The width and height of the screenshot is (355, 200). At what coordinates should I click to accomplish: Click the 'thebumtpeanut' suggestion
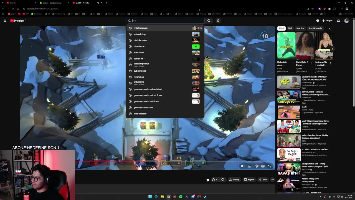point(165,65)
